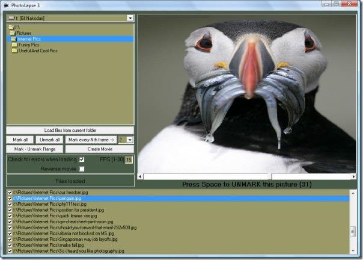Image resolution: width=363 pixels, height=260 pixels.
Task: Open the drive selection dropdown
Action: click(x=130, y=19)
